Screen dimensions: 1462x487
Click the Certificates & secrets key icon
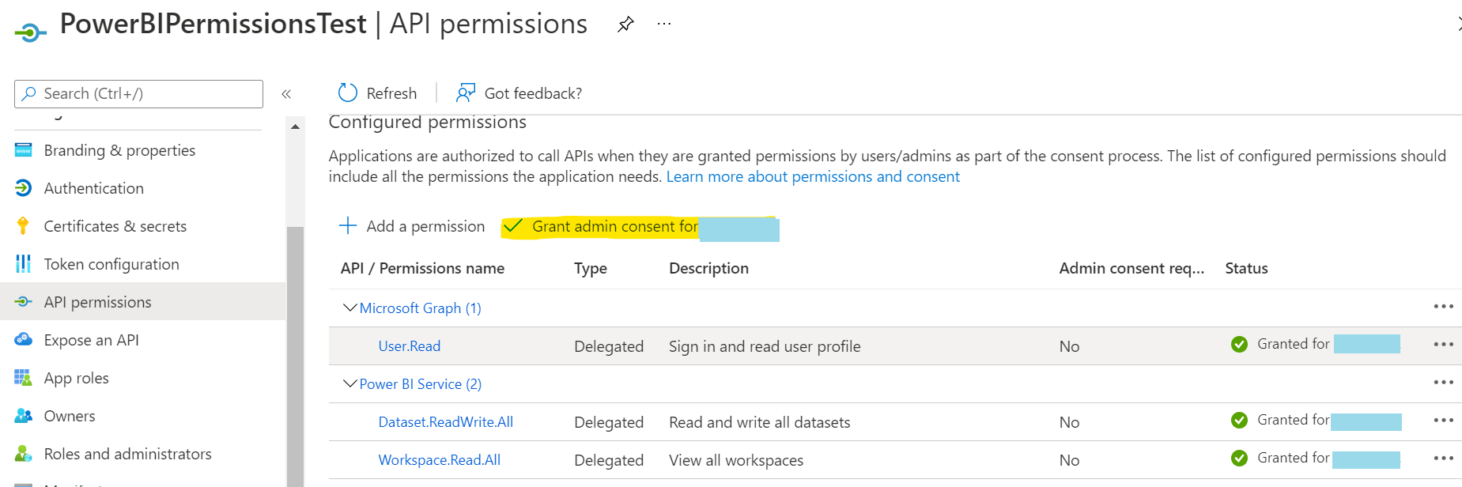tap(23, 226)
